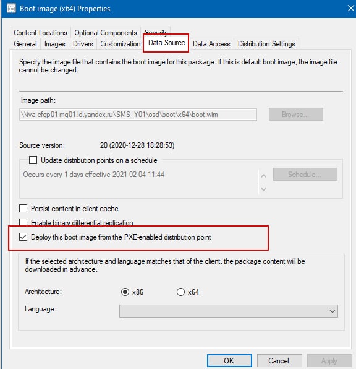Click the Boot image properties title bar icon
356x369 pixels.
pos(11,8)
